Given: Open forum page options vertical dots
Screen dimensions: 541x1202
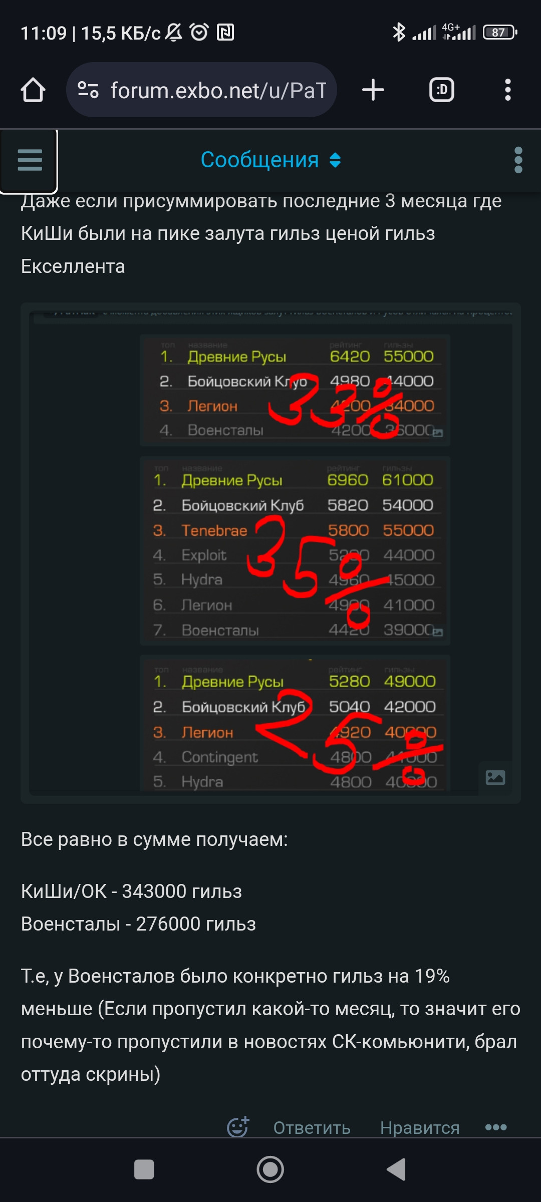Looking at the screenshot, I should pyautogui.click(x=518, y=160).
